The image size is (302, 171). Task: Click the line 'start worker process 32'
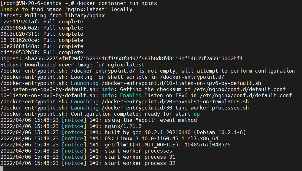click(140, 163)
